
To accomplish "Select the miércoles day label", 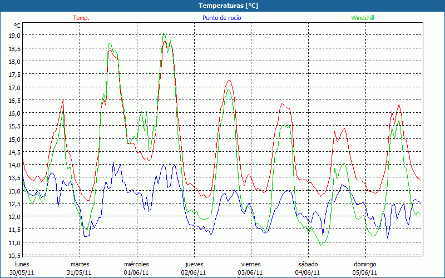I will click(136, 264).
